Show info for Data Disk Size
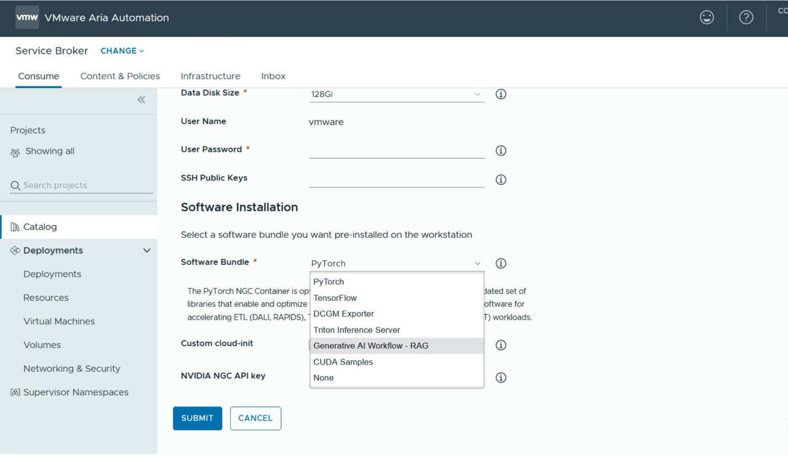The width and height of the screenshot is (788, 456). point(500,94)
